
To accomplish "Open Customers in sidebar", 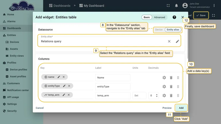I will coord(11,83).
